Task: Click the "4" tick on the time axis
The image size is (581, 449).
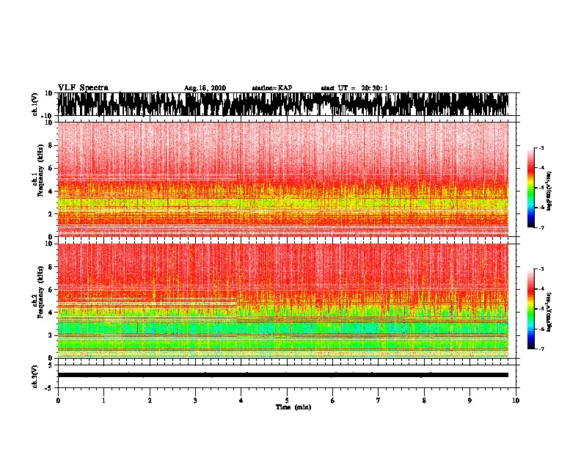Action: (241, 401)
